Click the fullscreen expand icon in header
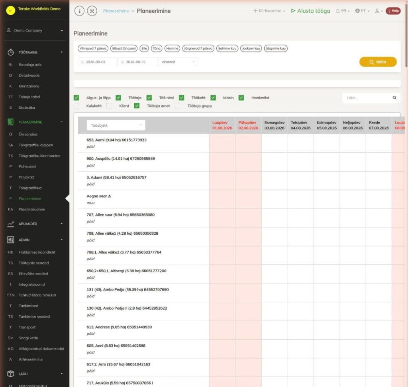The width and height of the screenshot is (408, 387). click(92, 11)
